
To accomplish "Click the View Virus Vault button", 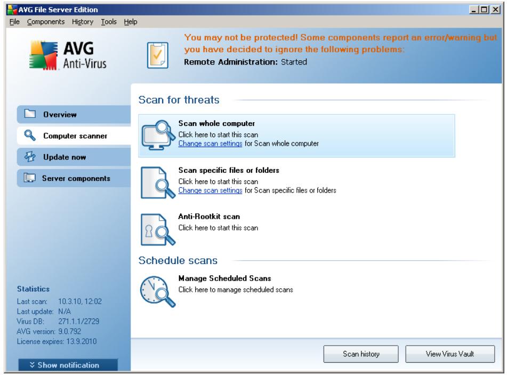I will (450, 354).
